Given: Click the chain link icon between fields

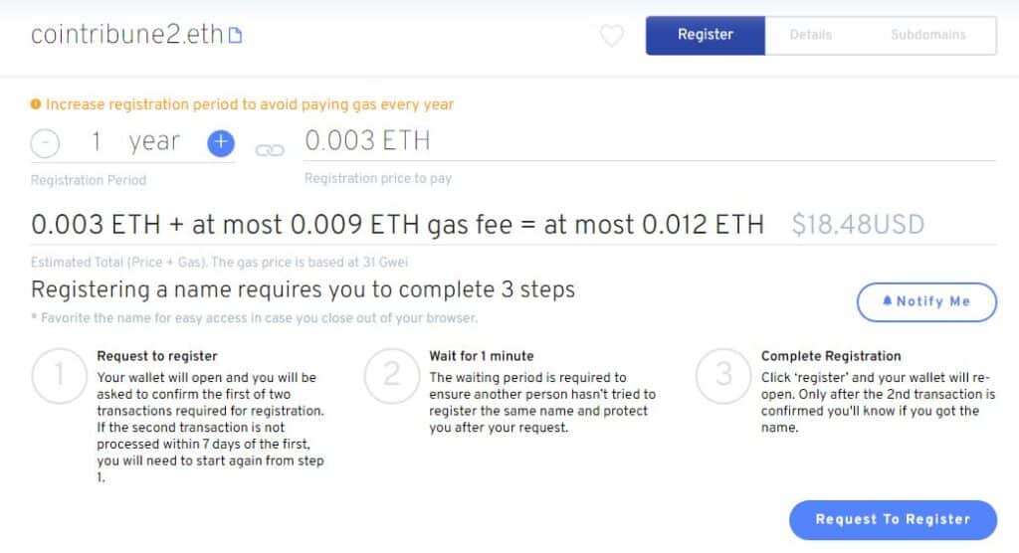Looking at the screenshot, I should pos(270,150).
